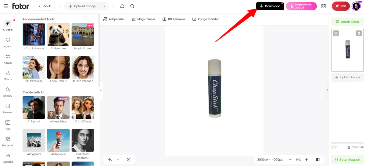
Task: Open the Agent sidebar tab
Action: 8,43
